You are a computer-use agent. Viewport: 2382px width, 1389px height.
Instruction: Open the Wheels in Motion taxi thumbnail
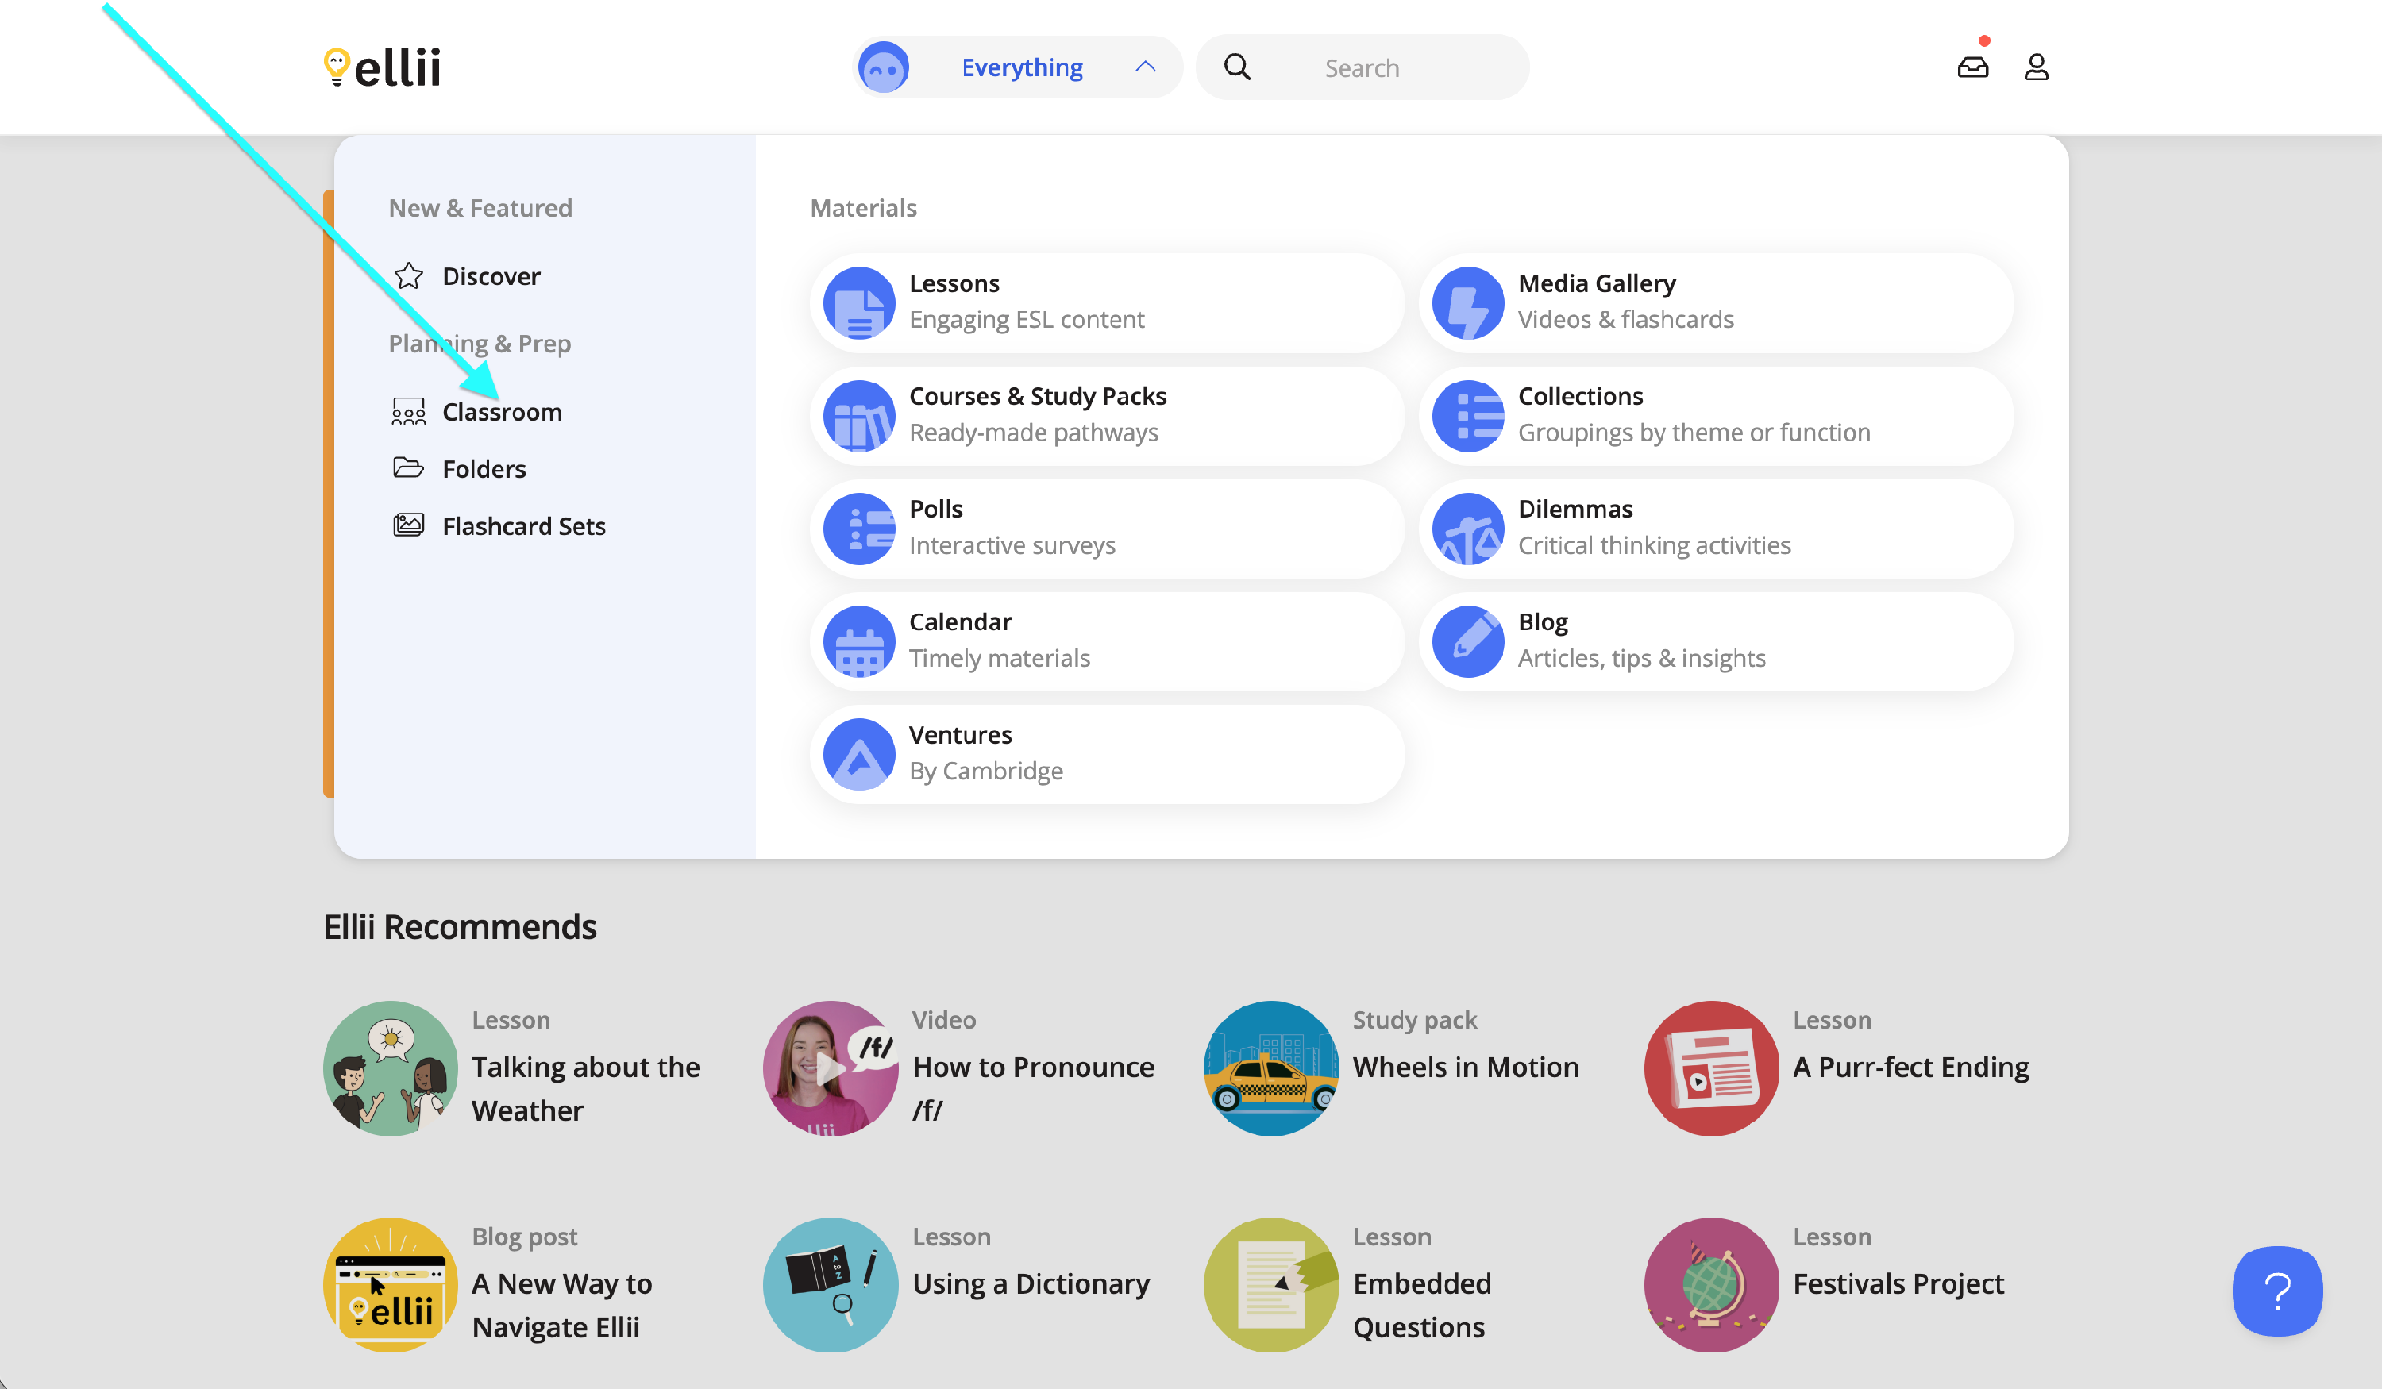(1270, 1068)
